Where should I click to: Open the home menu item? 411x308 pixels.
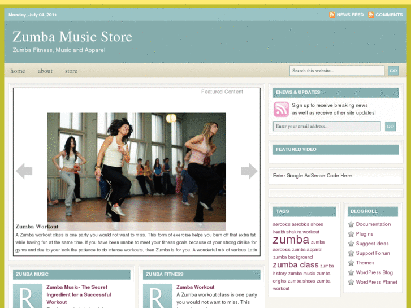click(x=18, y=71)
